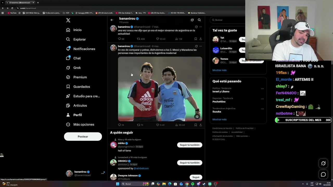Open more options for Suzuka trend
Image resolution: width=333 pixels, height=187 pixels.
[262, 109]
